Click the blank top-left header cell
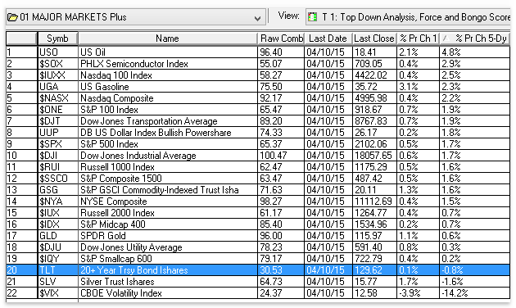The image size is (516, 308). pos(21,38)
